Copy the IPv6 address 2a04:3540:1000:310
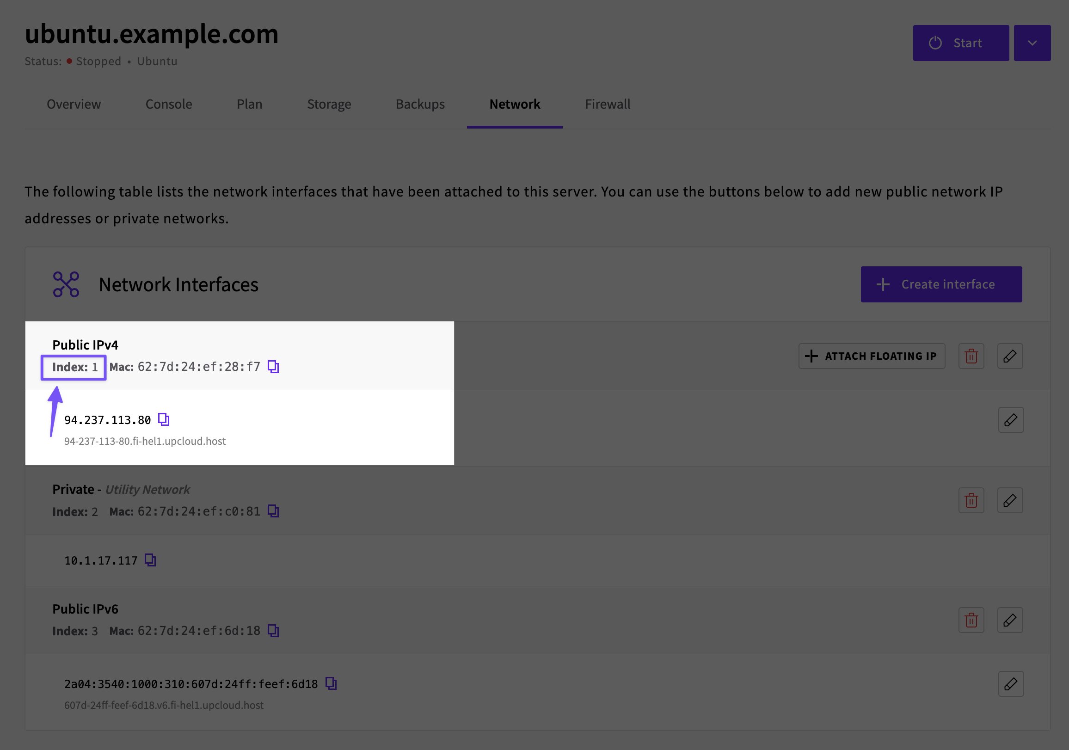This screenshot has width=1069, height=750. point(331,683)
